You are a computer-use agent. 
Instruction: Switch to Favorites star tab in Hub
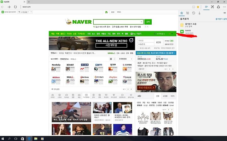[x=182, y=13]
